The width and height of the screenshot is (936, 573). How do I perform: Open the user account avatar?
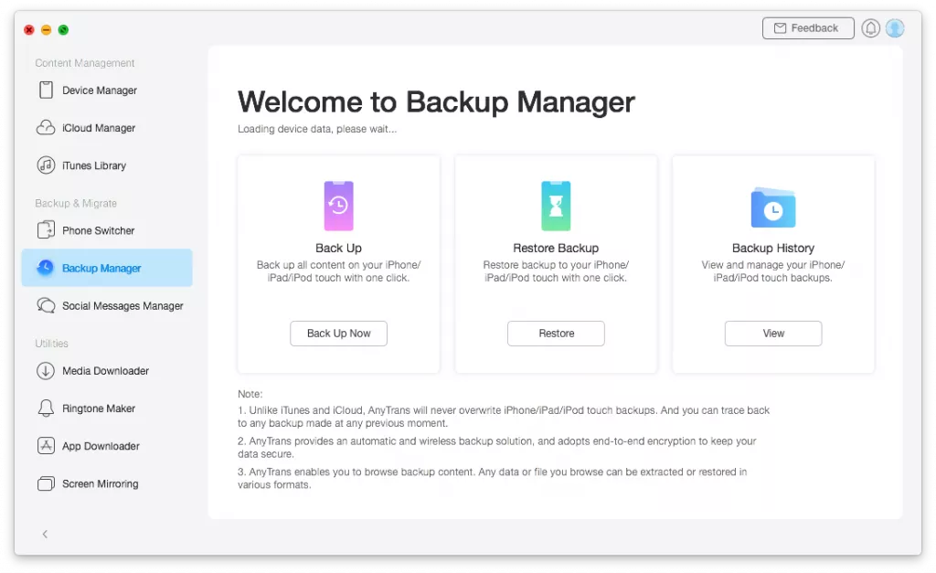tap(895, 28)
